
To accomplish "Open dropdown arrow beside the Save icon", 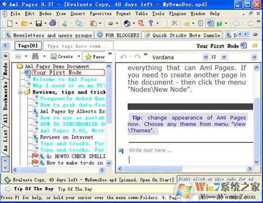I will 46,23.
